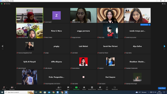167x94 pixels.
Task: Click the green encryption shield icon
Action: (x=2, y=4)
